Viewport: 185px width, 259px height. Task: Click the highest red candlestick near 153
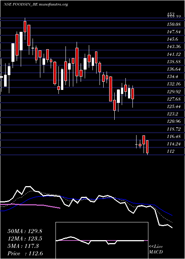[25, 26]
